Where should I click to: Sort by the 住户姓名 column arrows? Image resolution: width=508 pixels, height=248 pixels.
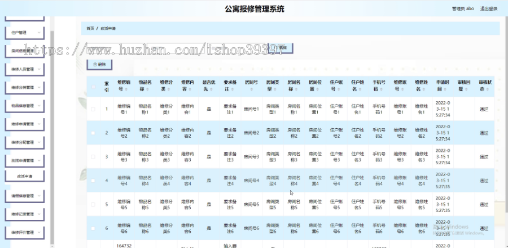(360, 89)
